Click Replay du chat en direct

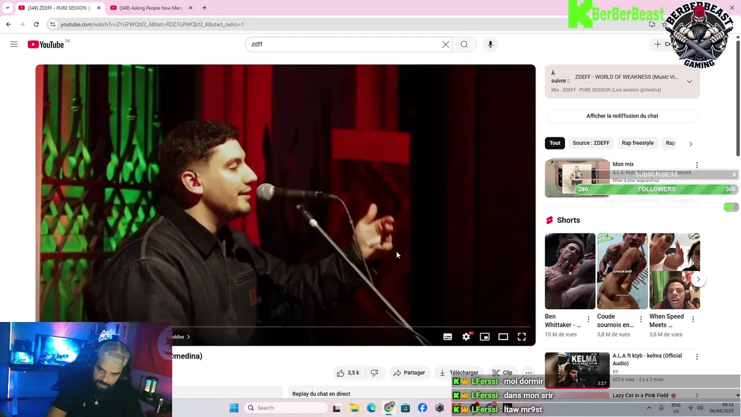point(321,394)
